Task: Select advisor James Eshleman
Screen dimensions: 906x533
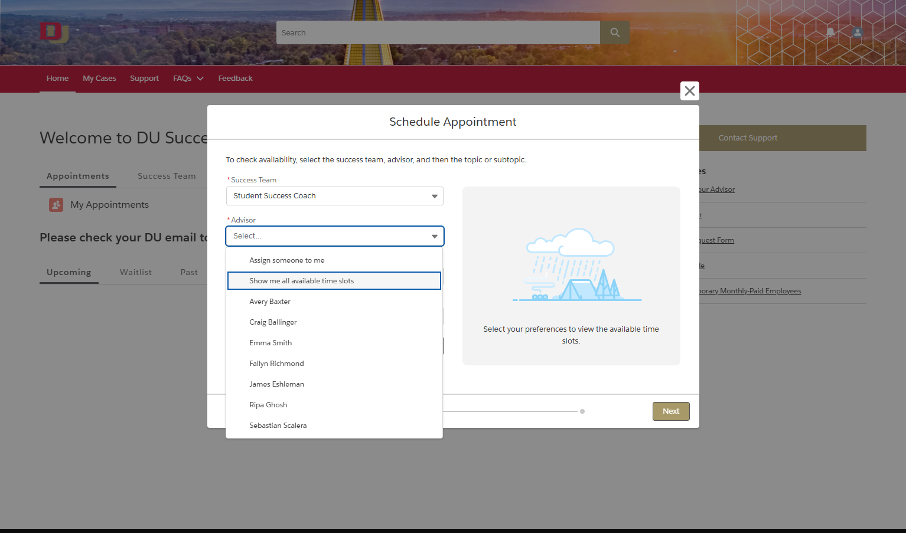Action: click(x=334, y=384)
